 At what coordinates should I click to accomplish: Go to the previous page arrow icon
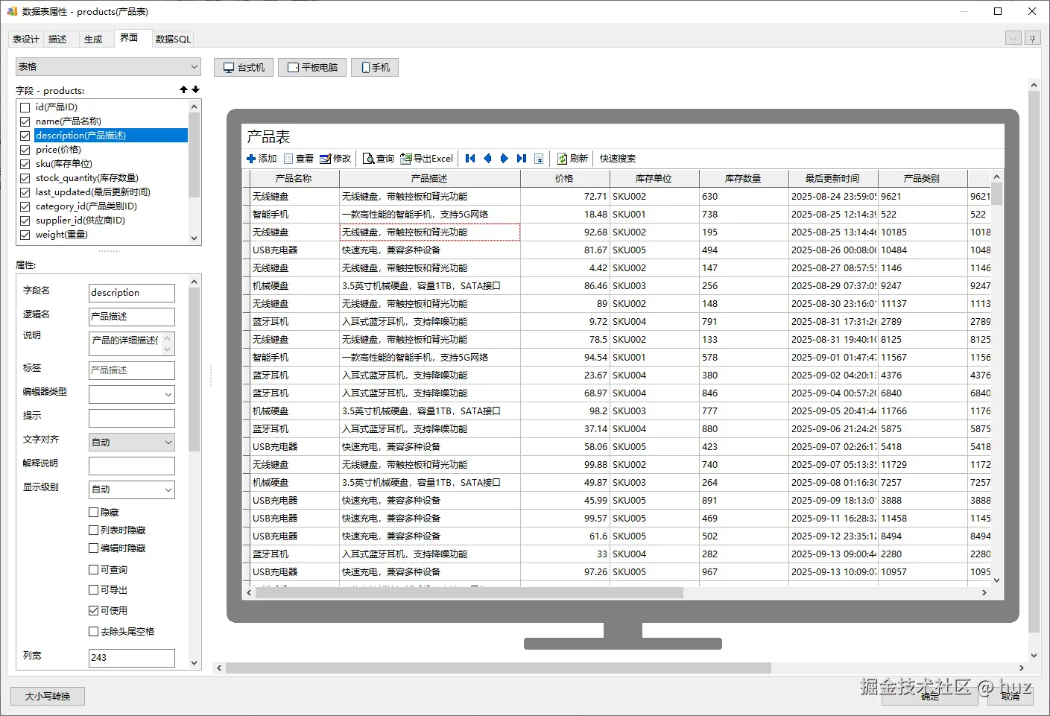click(x=487, y=159)
